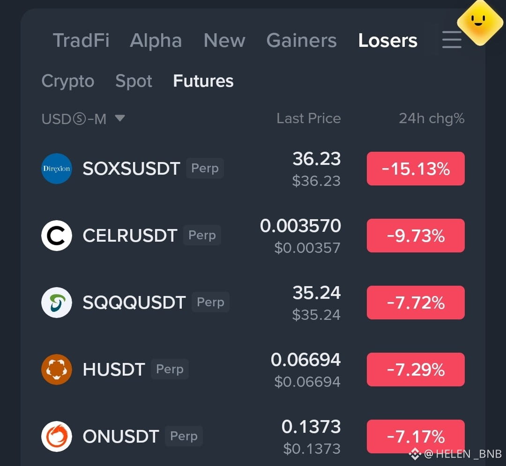Open the ONUSDT pair name

121,436
